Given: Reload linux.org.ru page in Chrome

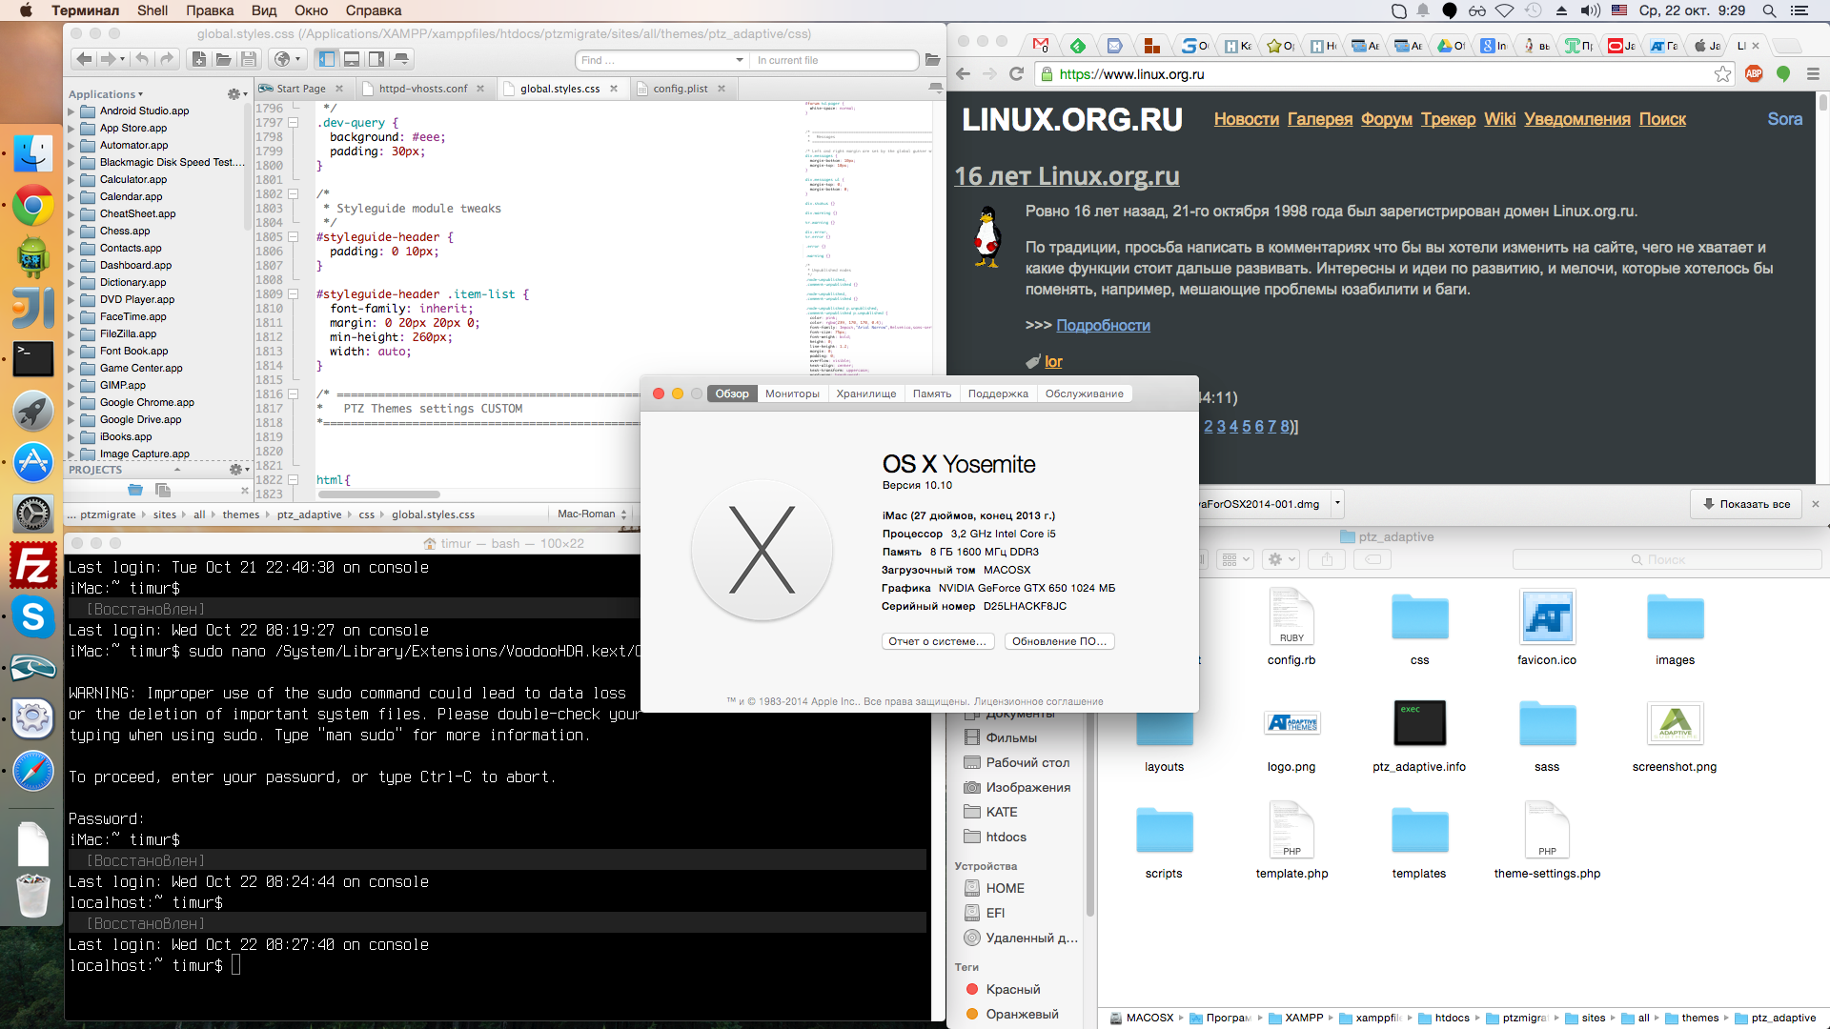Looking at the screenshot, I should pyautogui.click(x=1016, y=74).
